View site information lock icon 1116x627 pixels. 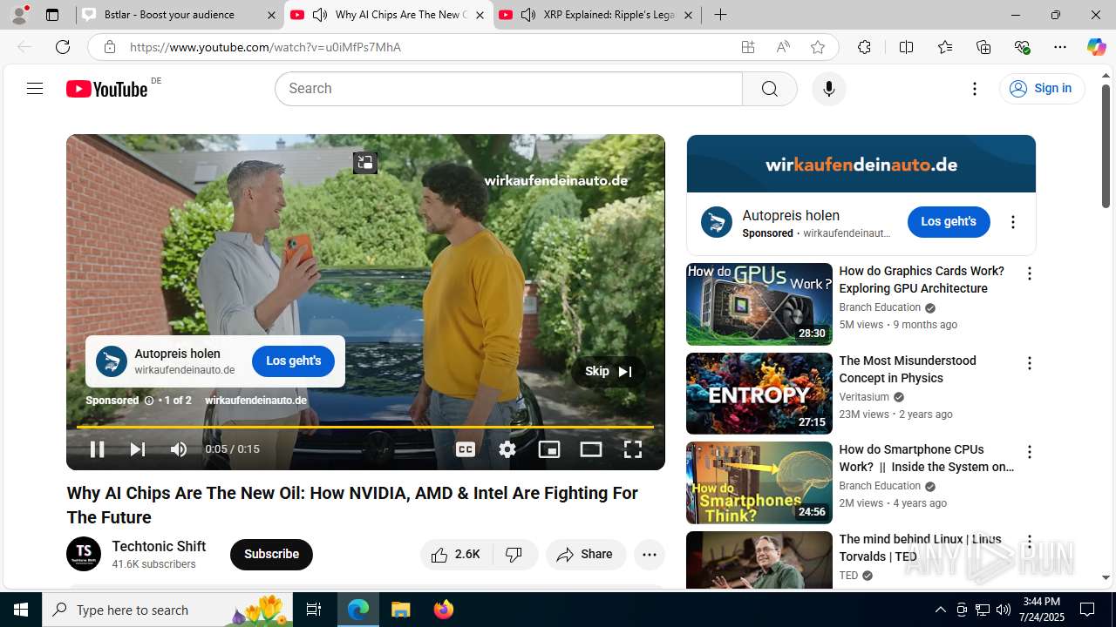110,47
